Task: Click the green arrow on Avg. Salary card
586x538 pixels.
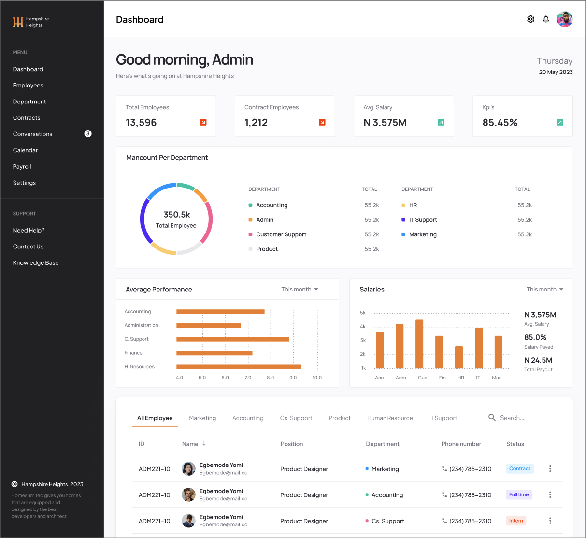Action: click(441, 122)
